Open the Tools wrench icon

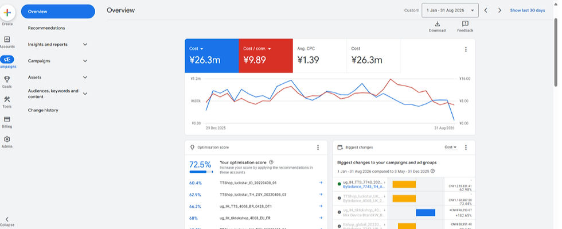(x=7, y=99)
